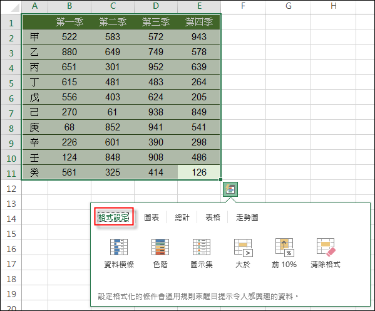Screen dimensions: 375x311
Task: Switch to the 圖表 tab
Action: tap(152, 218)
